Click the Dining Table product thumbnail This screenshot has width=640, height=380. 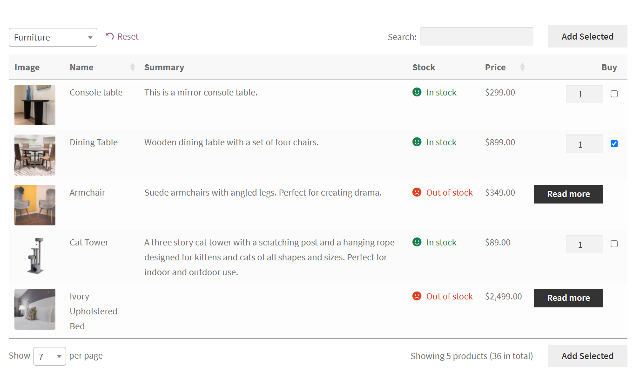(x=34, y=155)
